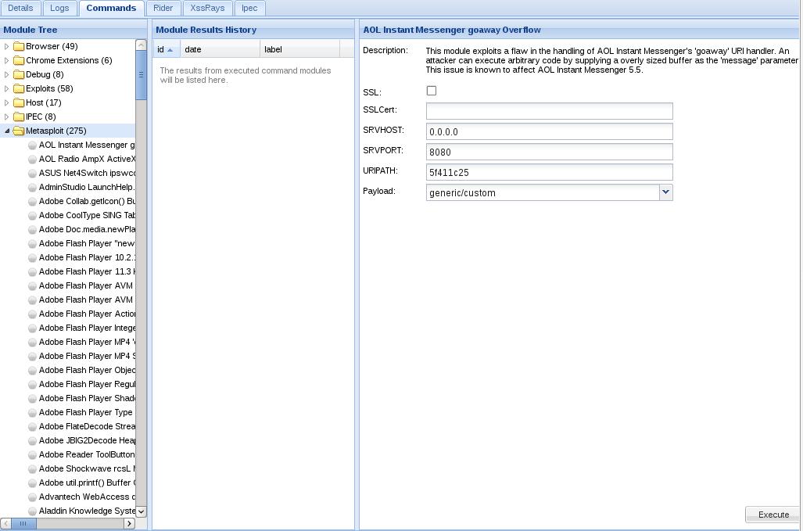This screenshot has height=531, width=803.
Task: Sort results by the date column
Action: click(x=220, y=50)
